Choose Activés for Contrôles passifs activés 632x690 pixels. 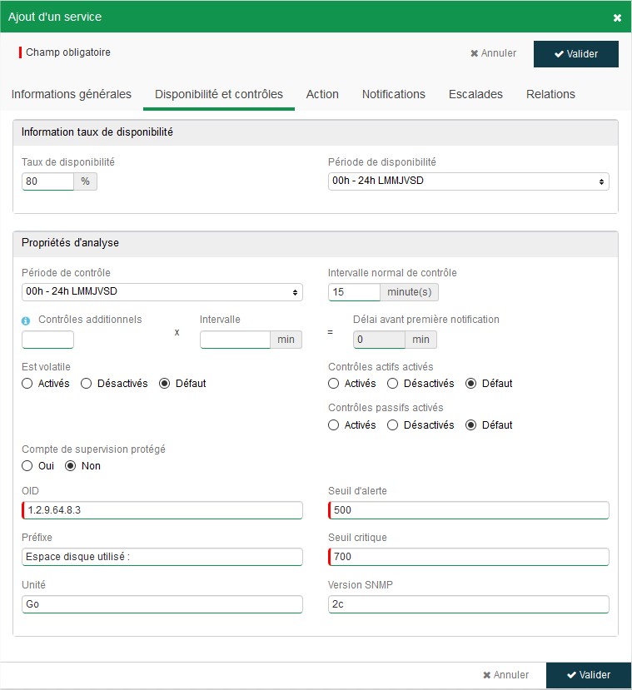pyautogui.click(x=334, y=425)
